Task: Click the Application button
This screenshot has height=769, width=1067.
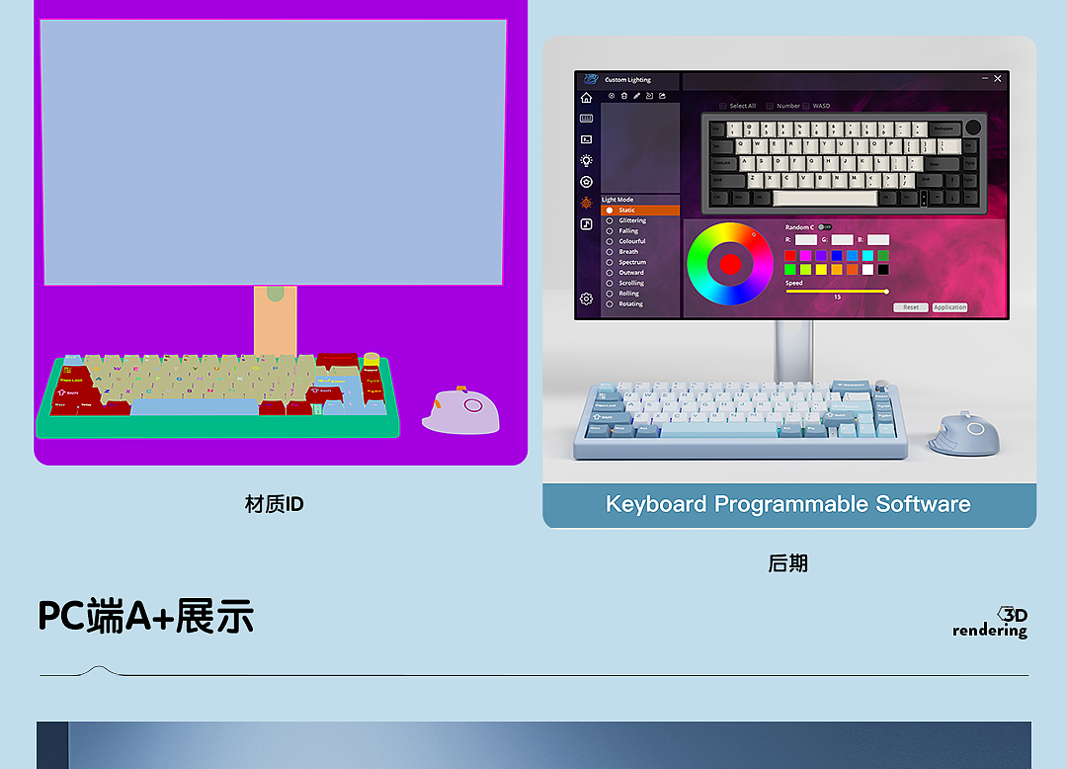Action: pyautogui.click(x=950, y=307)
